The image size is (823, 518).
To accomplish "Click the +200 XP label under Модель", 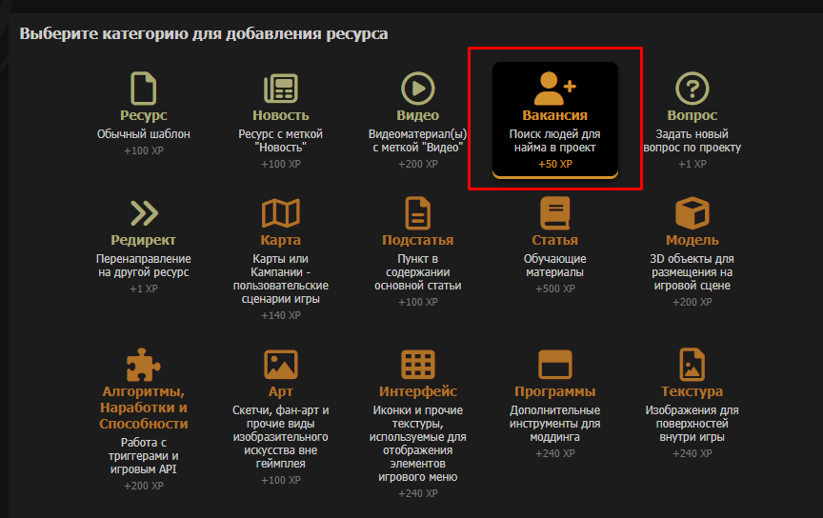I will [x=692, y=302].
